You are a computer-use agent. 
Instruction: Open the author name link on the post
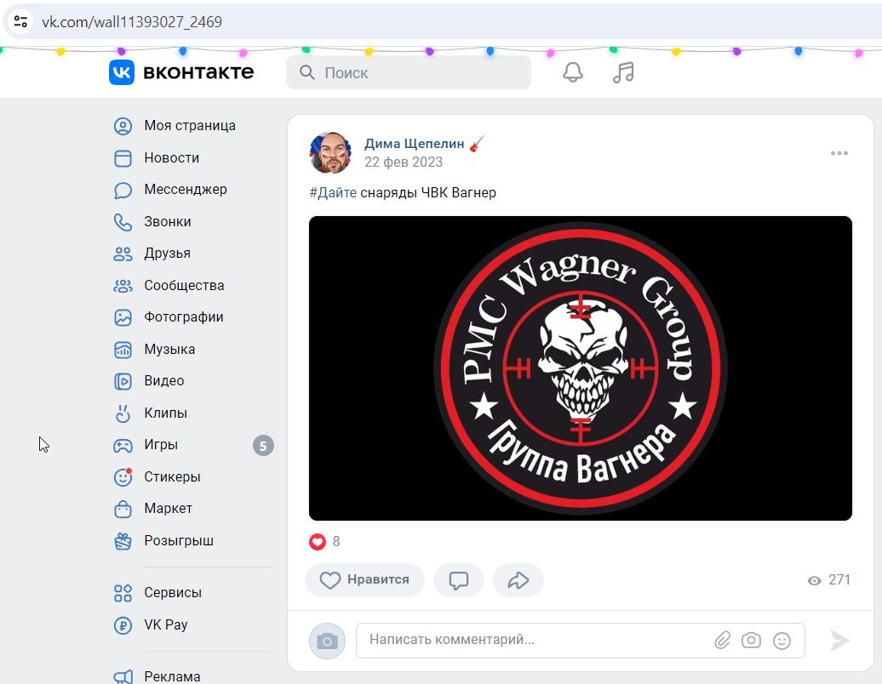click(414, 144)
